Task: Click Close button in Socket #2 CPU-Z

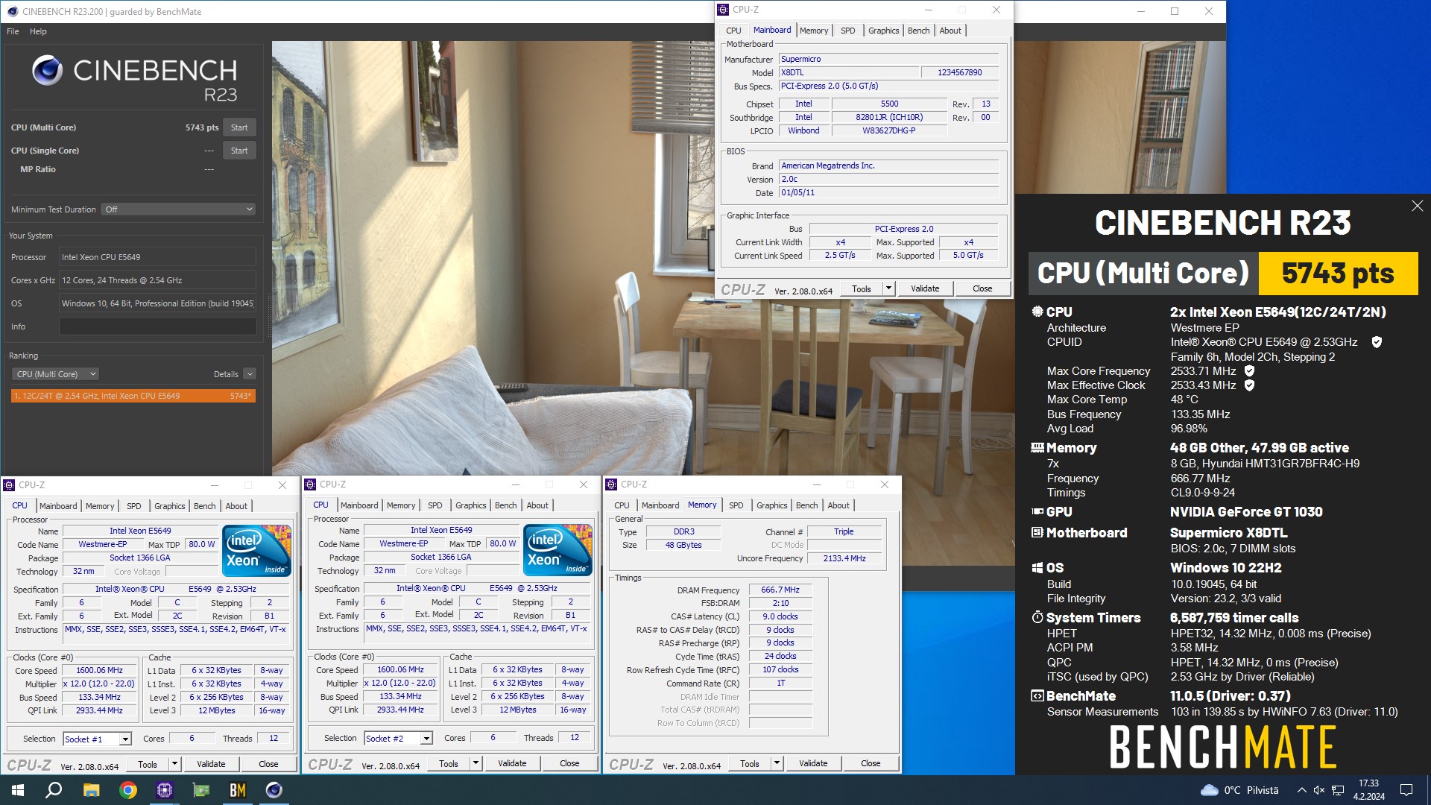Action: [x=569, y=763]
